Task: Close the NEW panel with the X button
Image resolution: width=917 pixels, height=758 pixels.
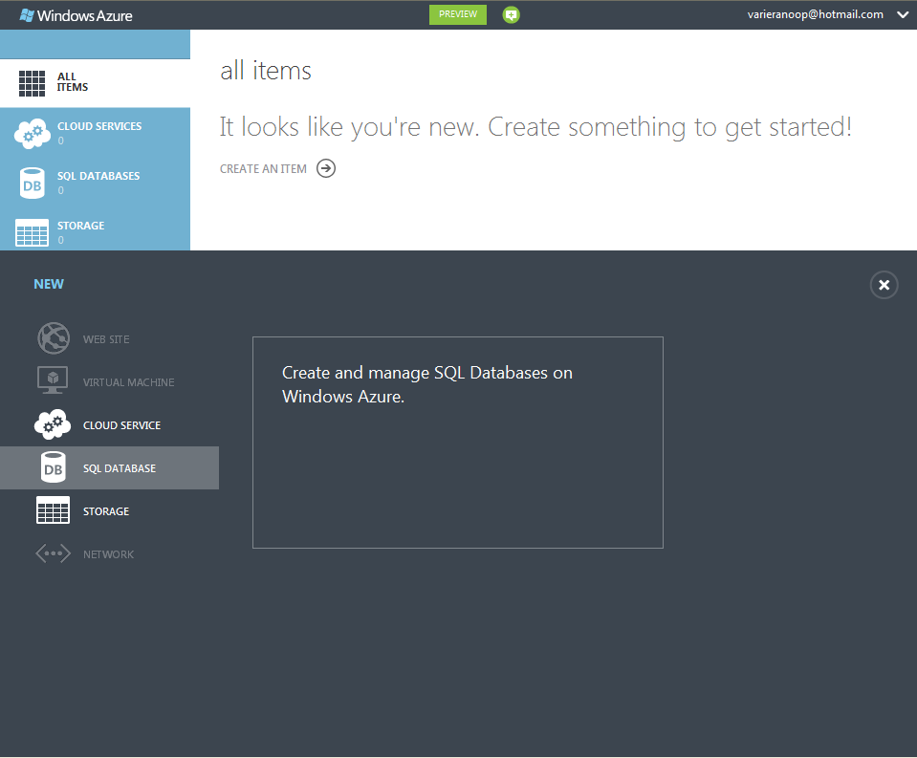Action: point(884,285)
